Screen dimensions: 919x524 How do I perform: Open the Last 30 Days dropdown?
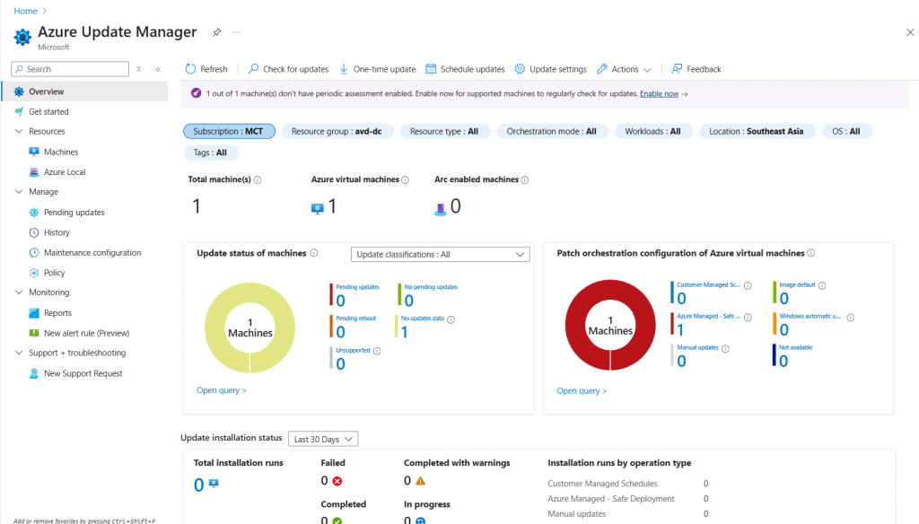click(x=323, y=439)
